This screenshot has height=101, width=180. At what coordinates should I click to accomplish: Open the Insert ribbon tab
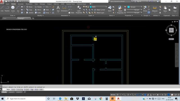click(8, 4)
